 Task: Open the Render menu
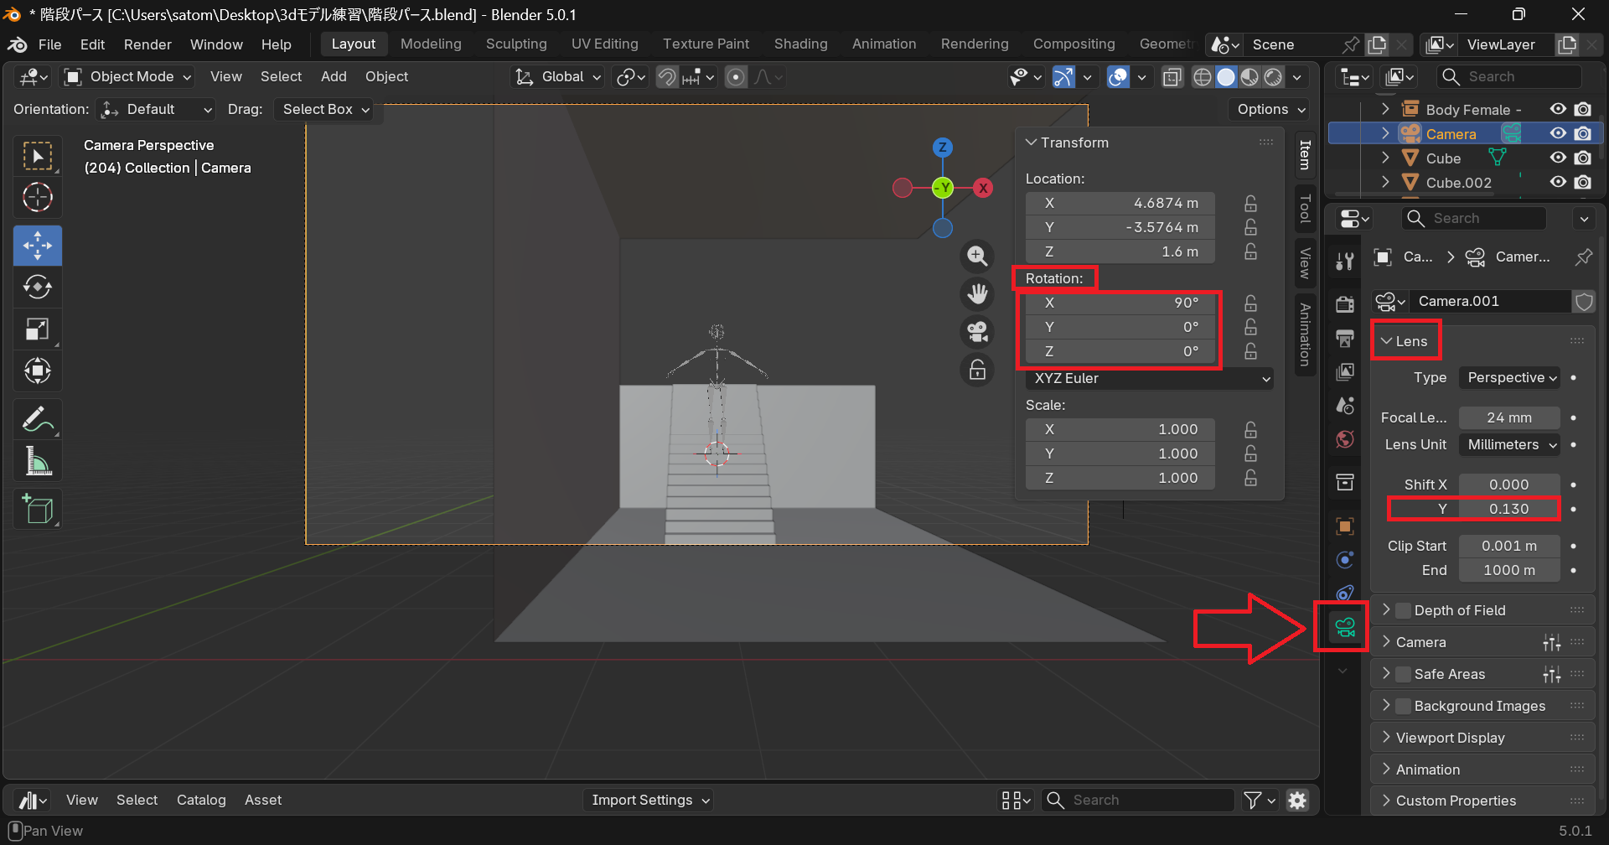click(147, 44)
